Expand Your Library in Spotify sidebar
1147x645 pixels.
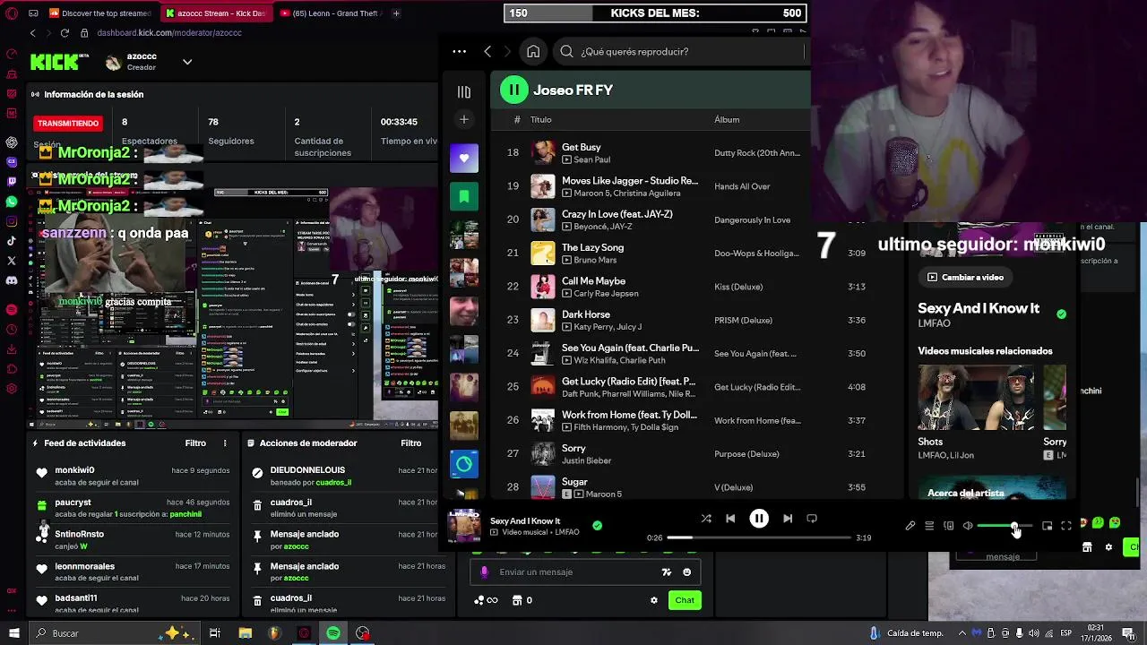click(x=464, y=92)
